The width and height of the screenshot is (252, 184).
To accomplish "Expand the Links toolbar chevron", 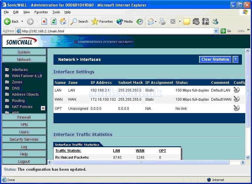I will click(x=248, y=30).
